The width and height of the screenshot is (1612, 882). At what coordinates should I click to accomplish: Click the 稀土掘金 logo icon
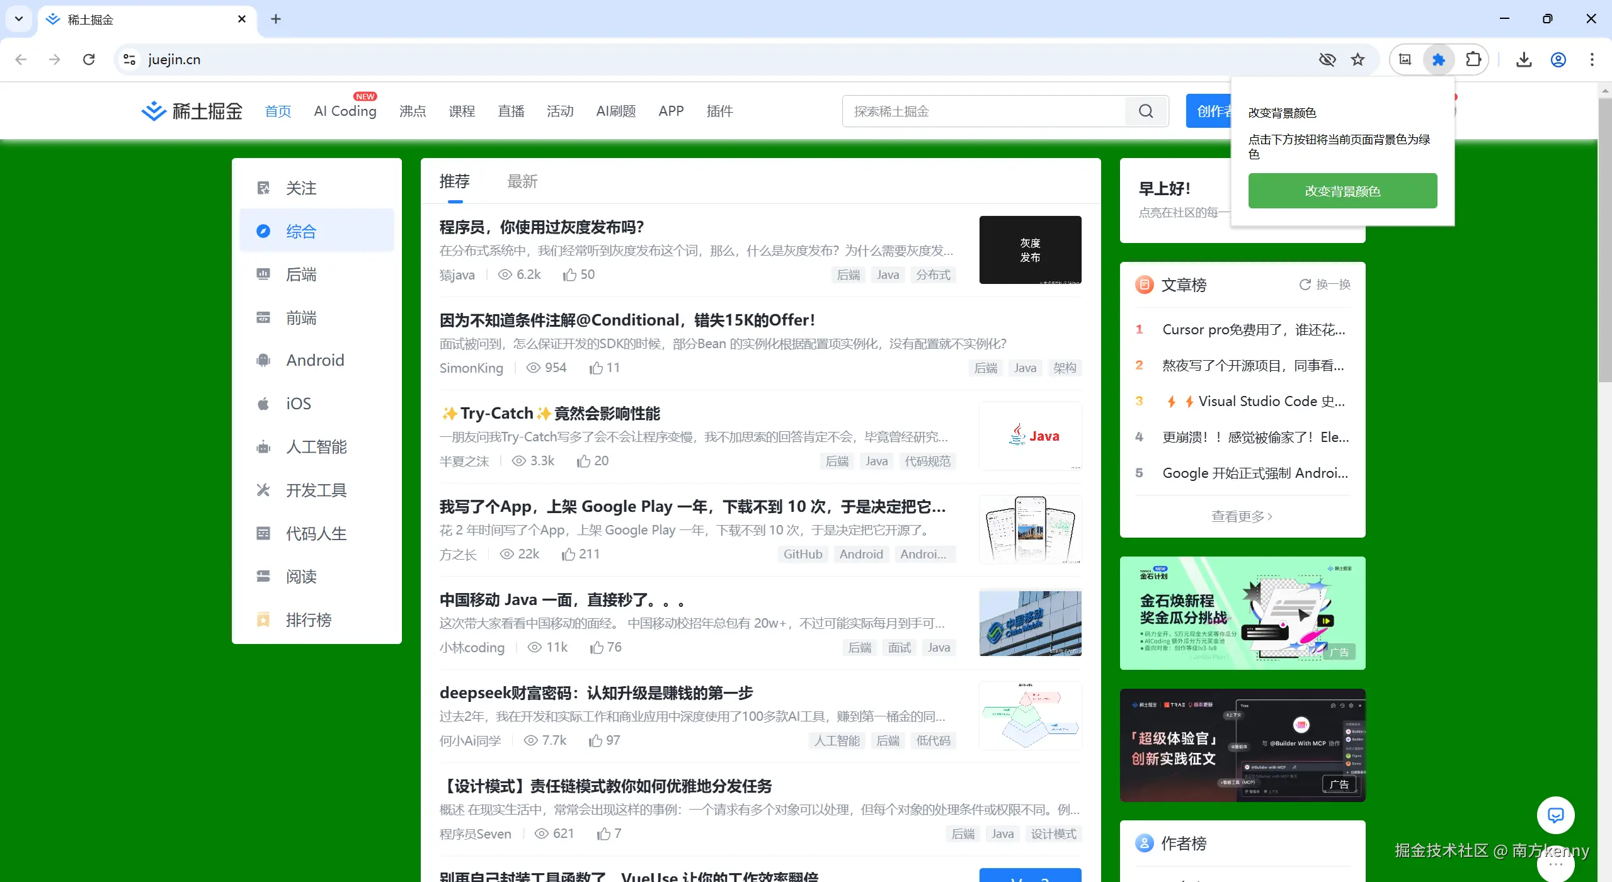(153, 110)
